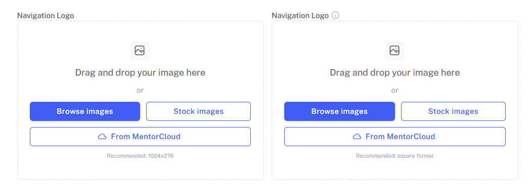The width and height of the screenshot is (529, 189).
Task: Click cloud icon in left From MentorCloud button
Action: click(102, 137)
